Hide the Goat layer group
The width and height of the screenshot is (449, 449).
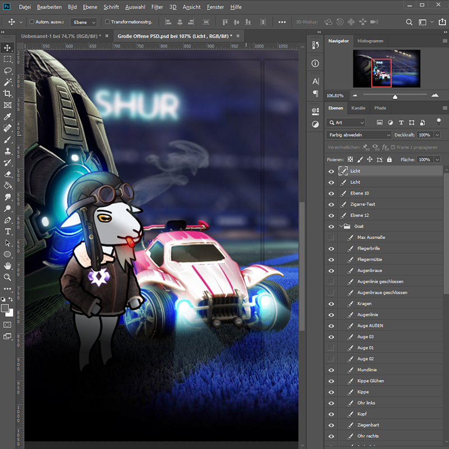[x=331, y=227]
